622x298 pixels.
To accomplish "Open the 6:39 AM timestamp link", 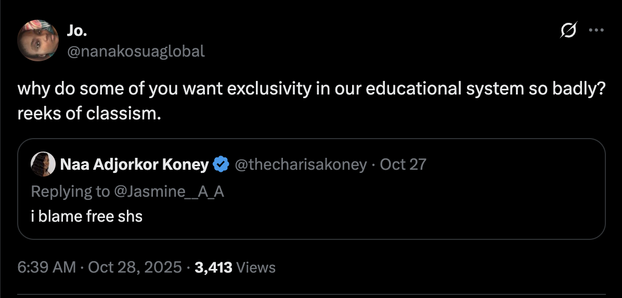I will click(47, 267).
